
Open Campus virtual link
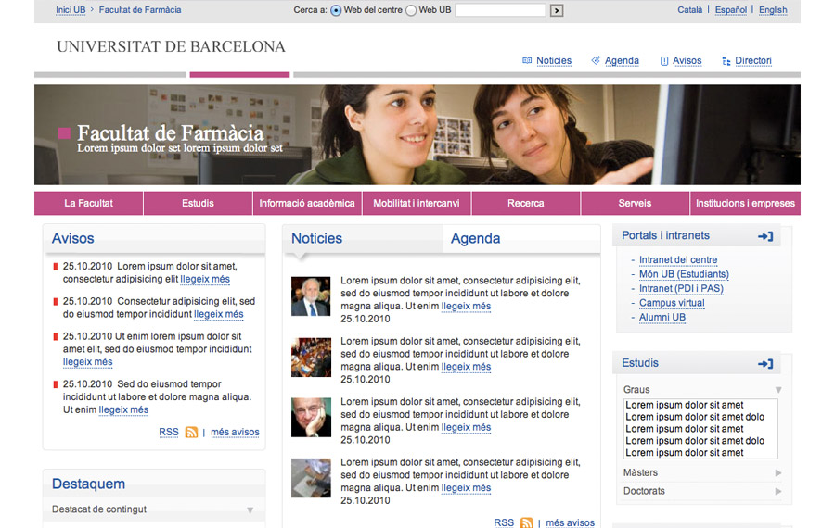coord(672,303)
